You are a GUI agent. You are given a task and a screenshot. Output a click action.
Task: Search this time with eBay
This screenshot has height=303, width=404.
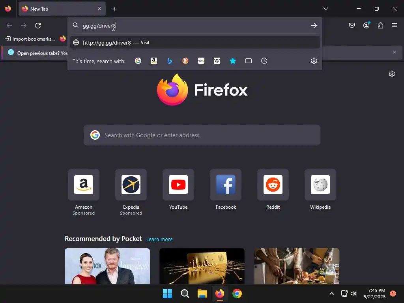coord(201,61)
